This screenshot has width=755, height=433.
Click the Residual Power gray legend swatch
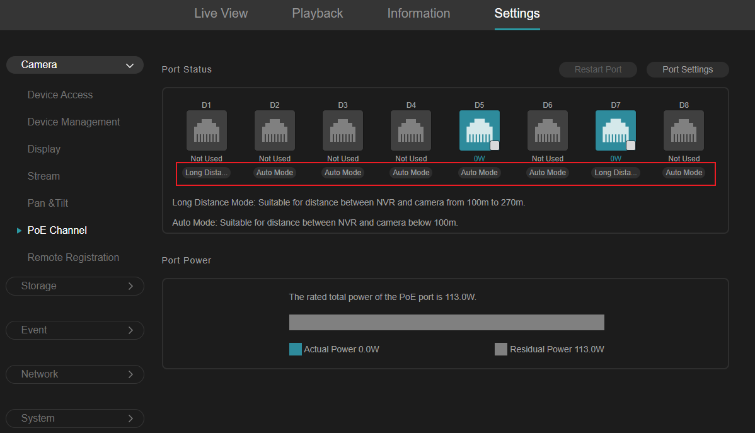pyautogui.click(x=501, y=349)
